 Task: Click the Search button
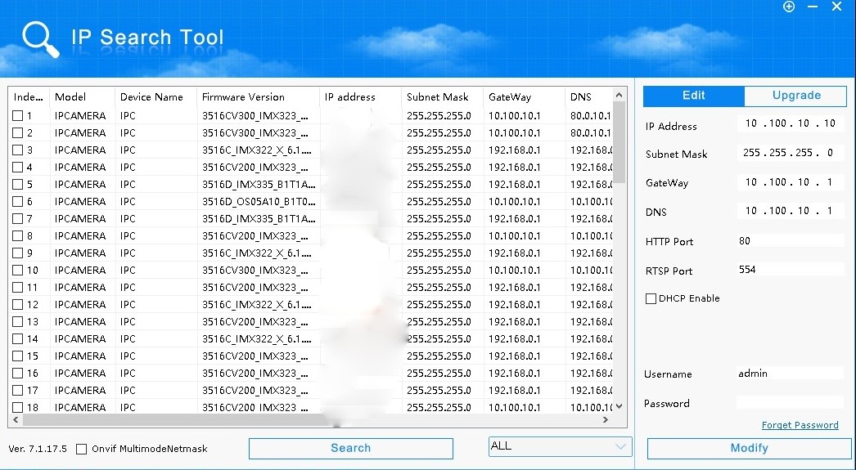[350, 448]
